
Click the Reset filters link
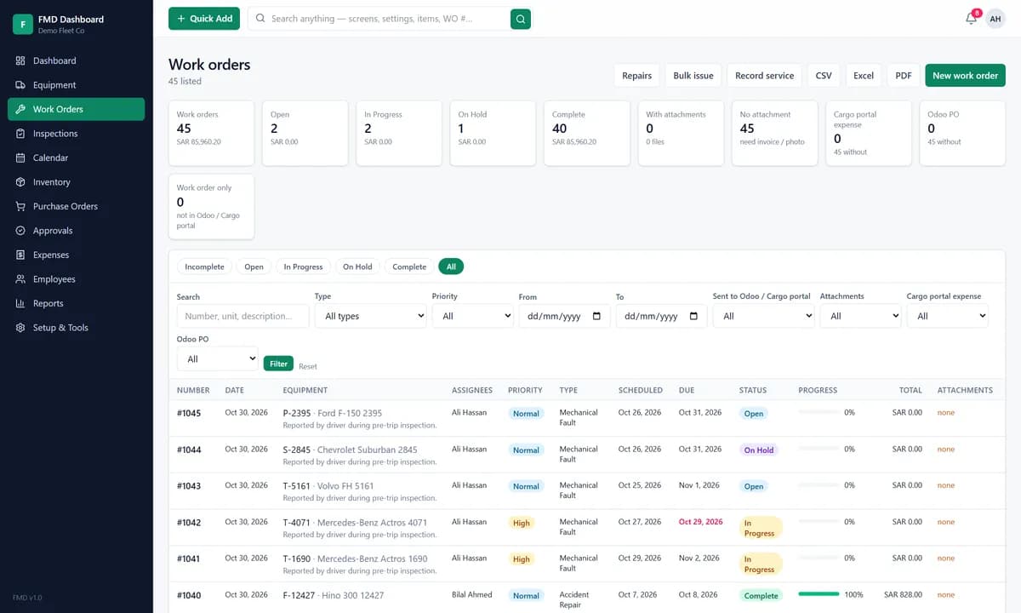308,366
